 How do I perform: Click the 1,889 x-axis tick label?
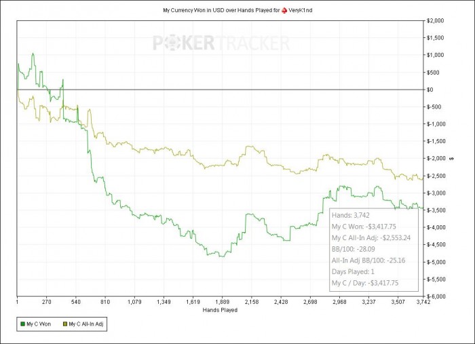[223, 302]
